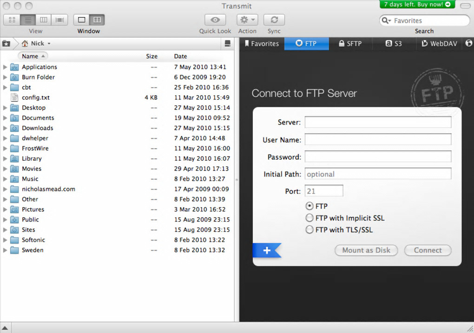Sort files by Size column

[152, 56]
